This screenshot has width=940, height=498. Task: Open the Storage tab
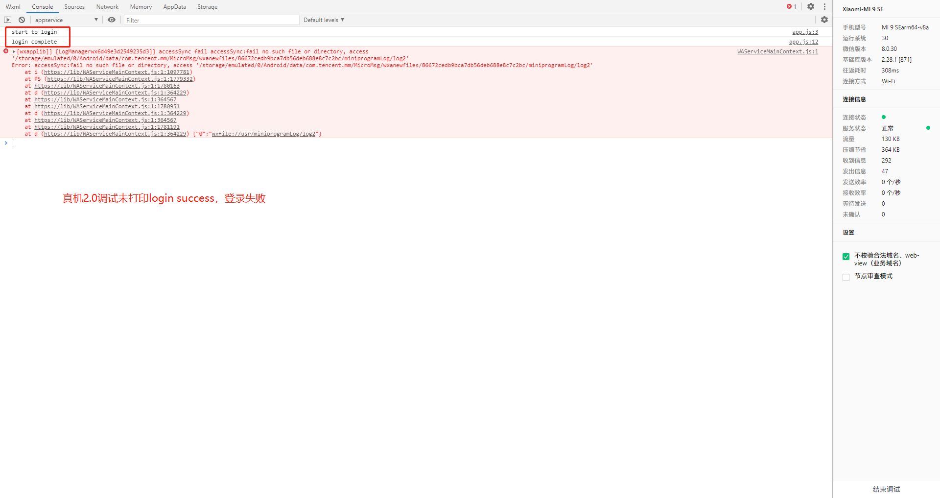[208, 7]
